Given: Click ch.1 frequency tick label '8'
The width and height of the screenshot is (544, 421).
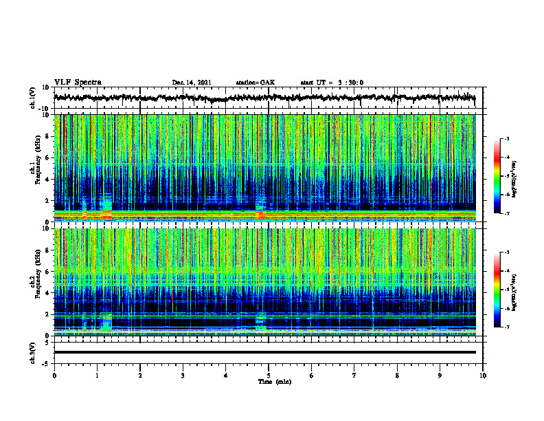Looking at the screenshot, I should (47, 136).
